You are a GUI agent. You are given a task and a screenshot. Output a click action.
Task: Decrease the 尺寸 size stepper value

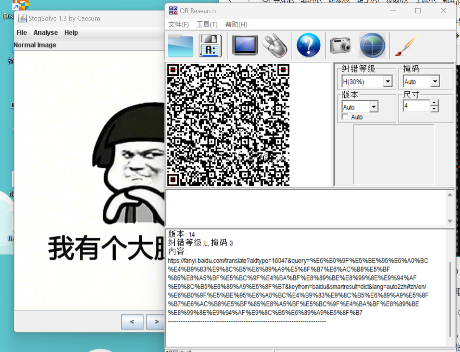point(434,109)
